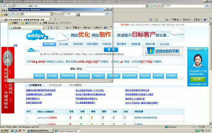Select the SEO优化心得 tab
The height and width of the screenshot is (133, 212).
tap(55, 85)
